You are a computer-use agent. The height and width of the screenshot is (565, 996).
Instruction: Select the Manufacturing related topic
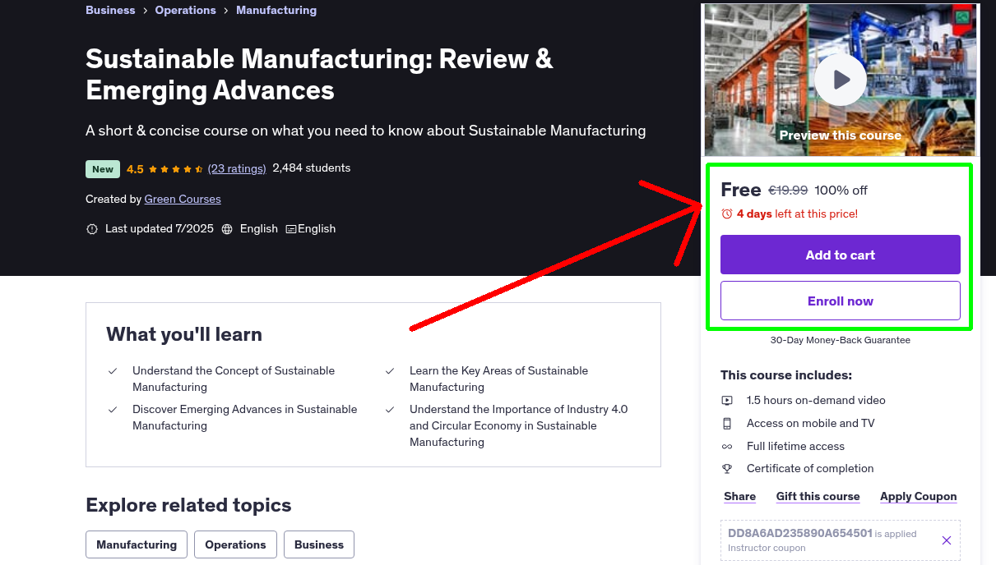coord(137,544)
